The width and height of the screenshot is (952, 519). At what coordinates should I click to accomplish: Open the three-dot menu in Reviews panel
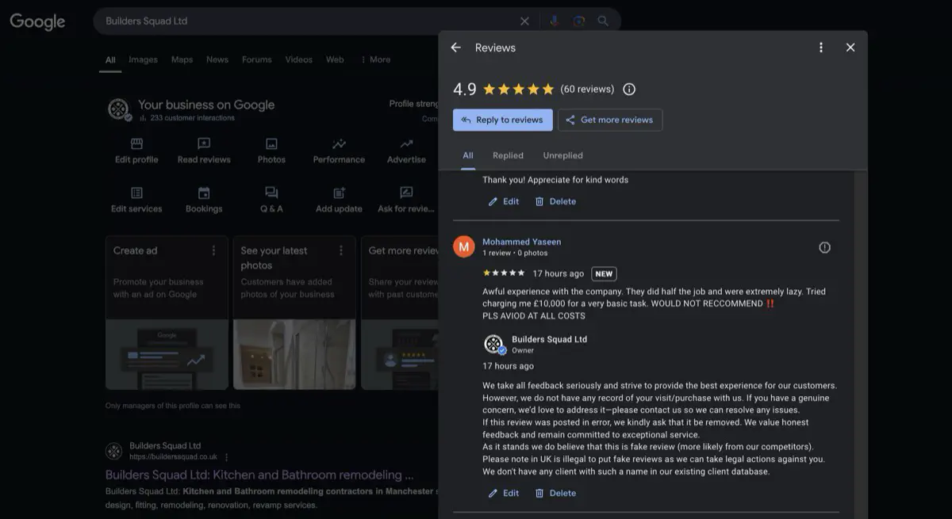pos(821,47)
